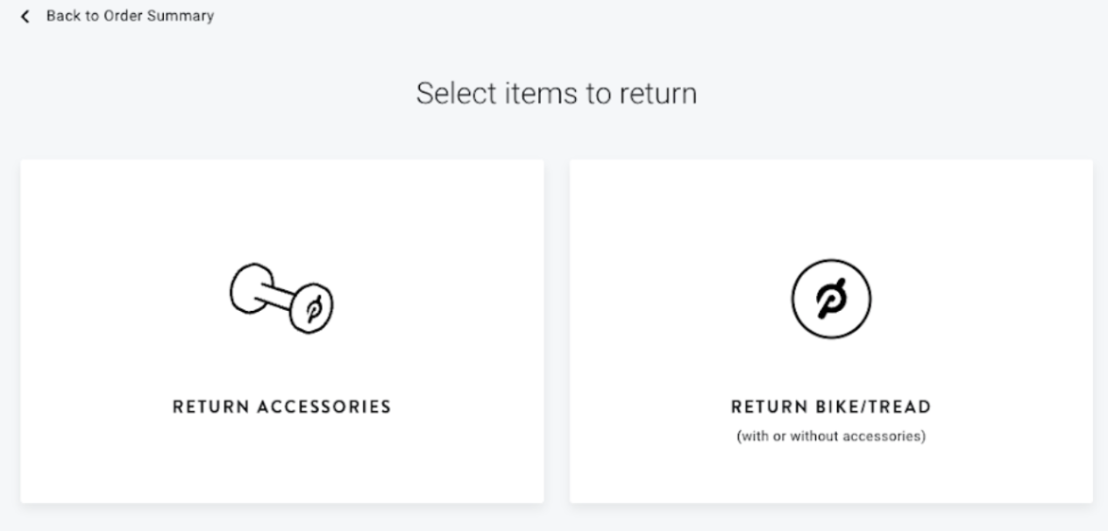Click Back to Order Summary in the header

coord(131,16)
